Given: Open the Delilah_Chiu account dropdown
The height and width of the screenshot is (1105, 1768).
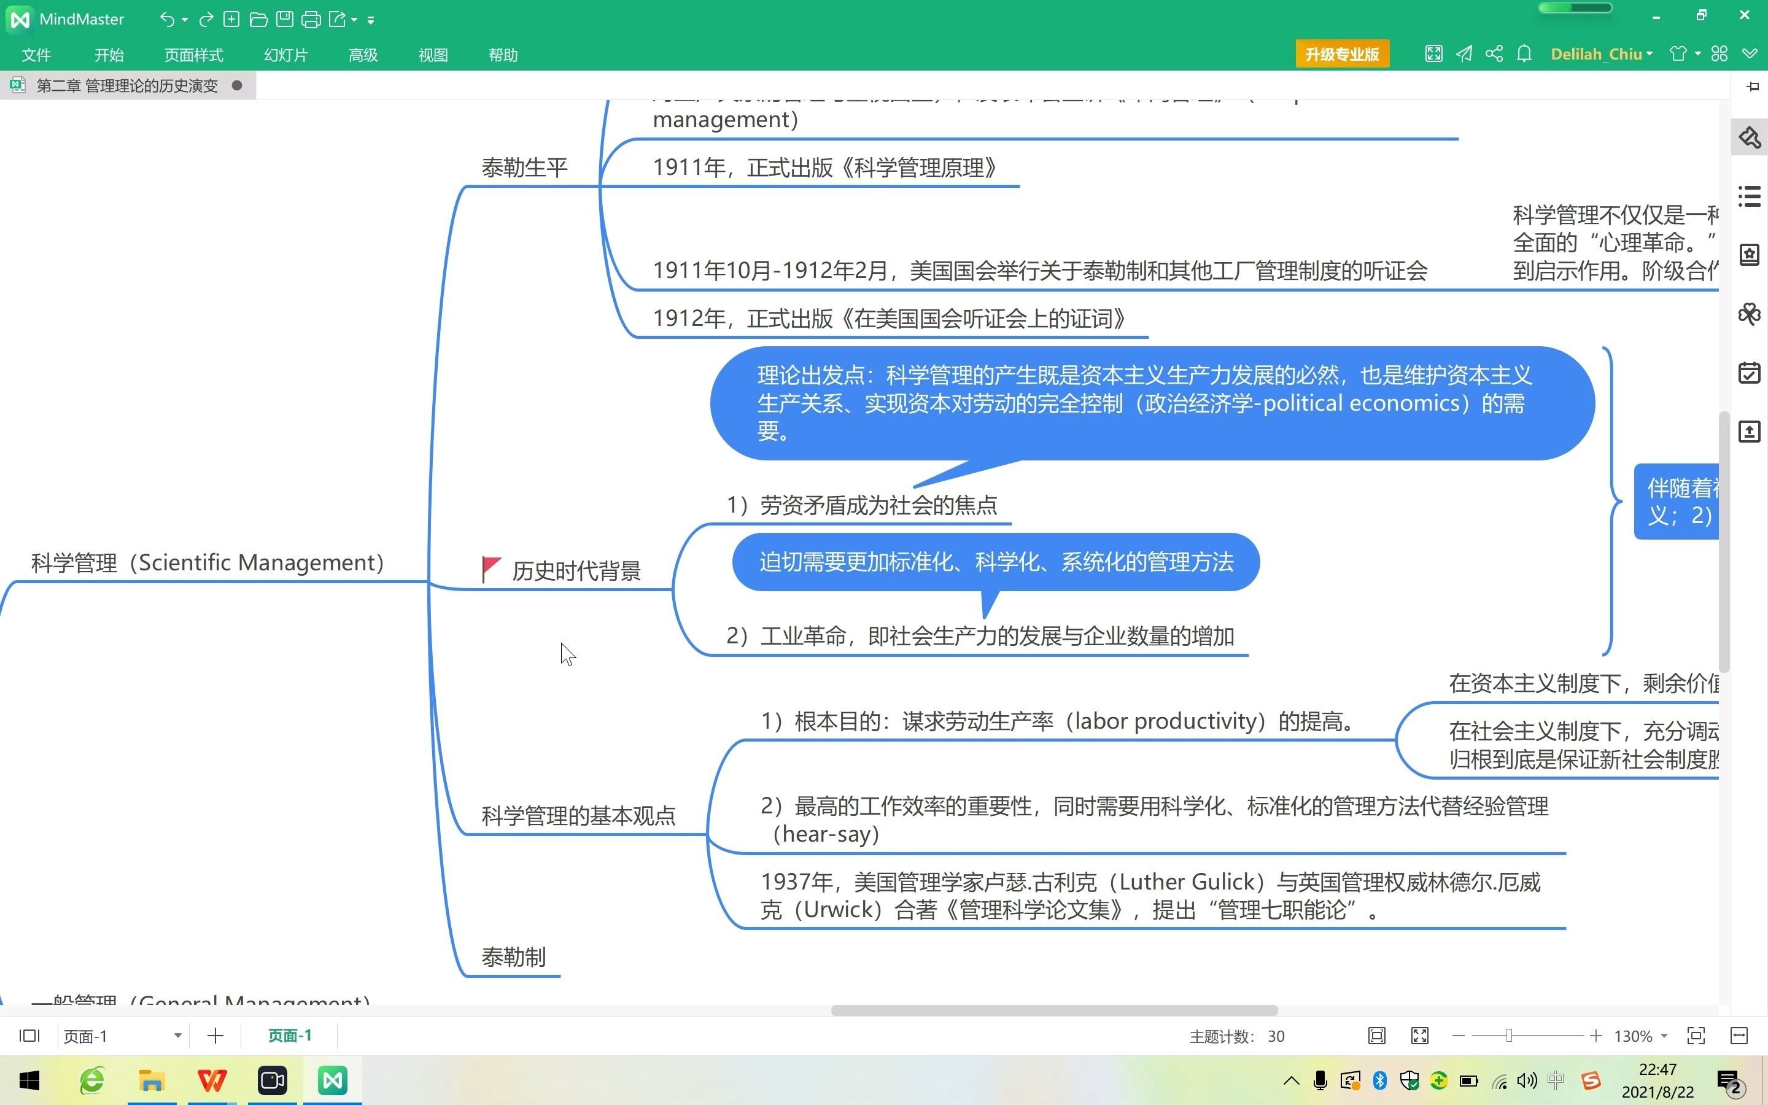Looking at the screenshot, I should (x=1600, y=54).
